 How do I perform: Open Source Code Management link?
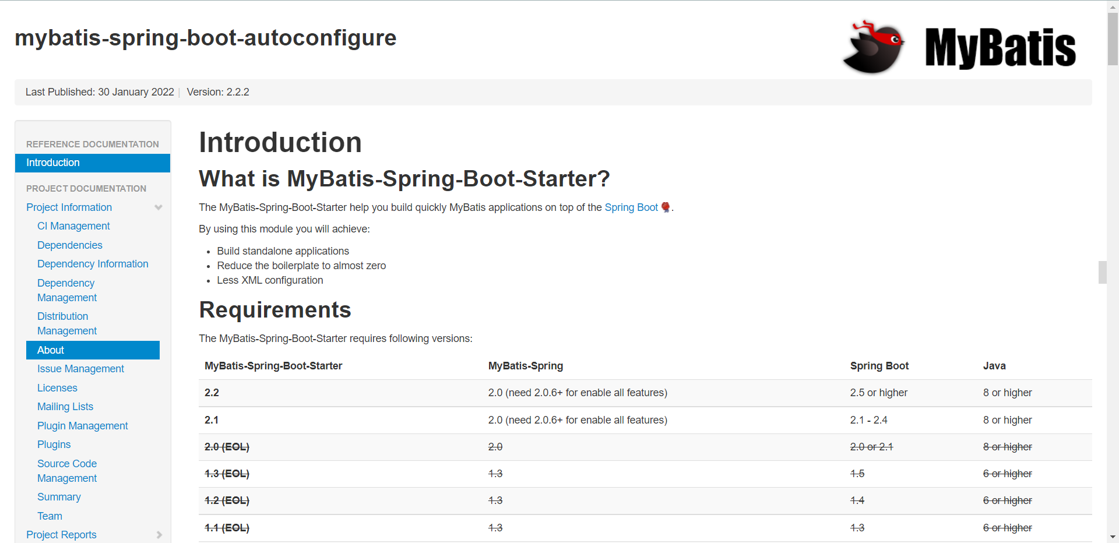click(x=67, y=471)
